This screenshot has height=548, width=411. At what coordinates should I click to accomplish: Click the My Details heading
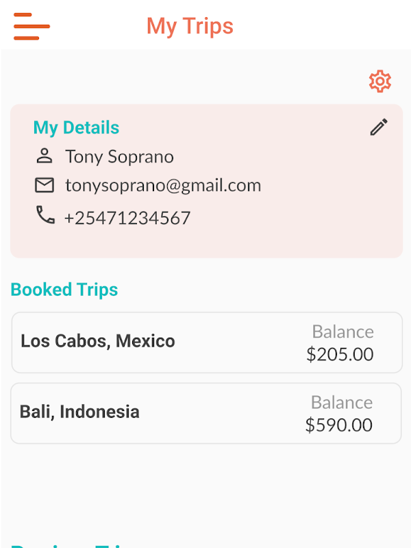[76, 127]
